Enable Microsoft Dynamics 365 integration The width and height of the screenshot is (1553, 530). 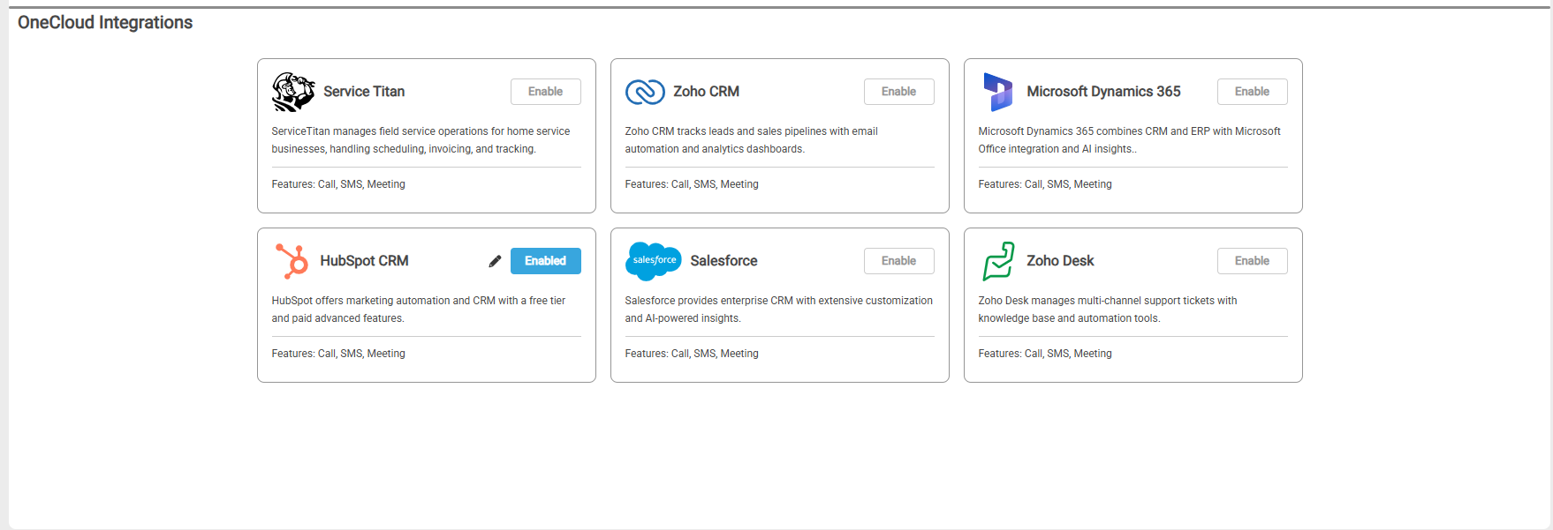point(1252,92)
